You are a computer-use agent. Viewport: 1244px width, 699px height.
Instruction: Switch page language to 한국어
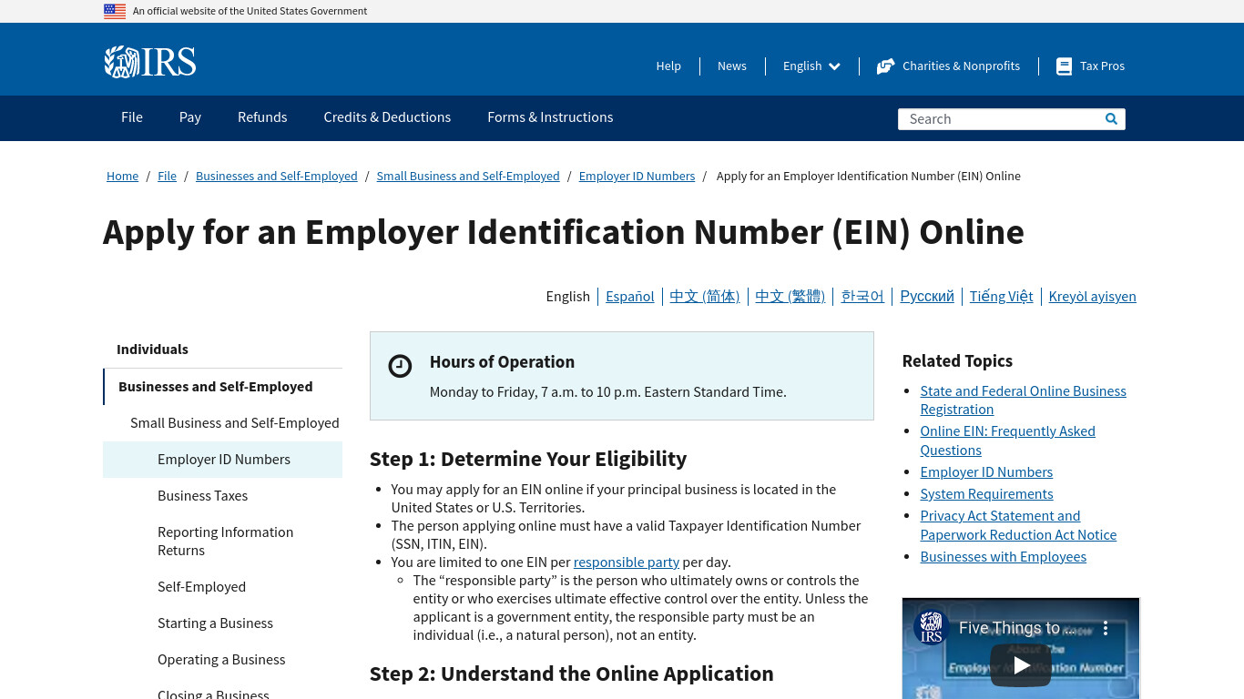click(x=862, y=297)
